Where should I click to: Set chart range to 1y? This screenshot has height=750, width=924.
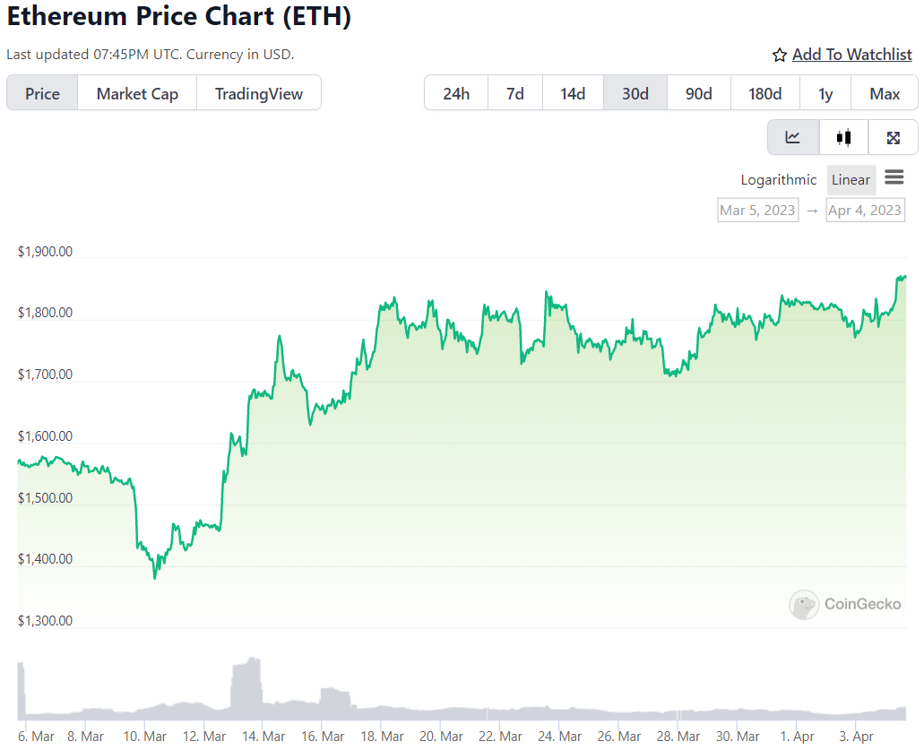[825, 93]
